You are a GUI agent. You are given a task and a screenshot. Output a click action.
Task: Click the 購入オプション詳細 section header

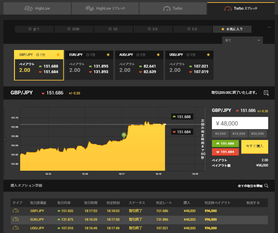click(26, 186)
